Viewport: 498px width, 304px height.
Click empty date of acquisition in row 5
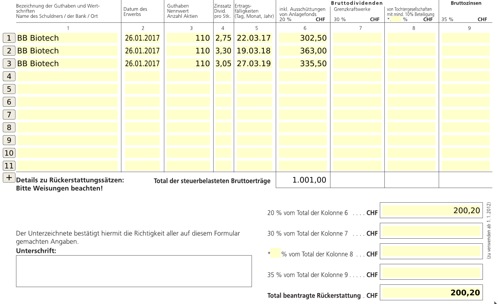pos(142,89)
